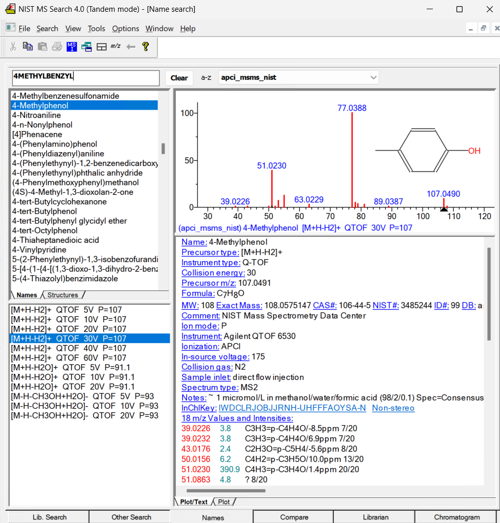Click the MS Interpreter toolbar icon

(x=71, y=47)
